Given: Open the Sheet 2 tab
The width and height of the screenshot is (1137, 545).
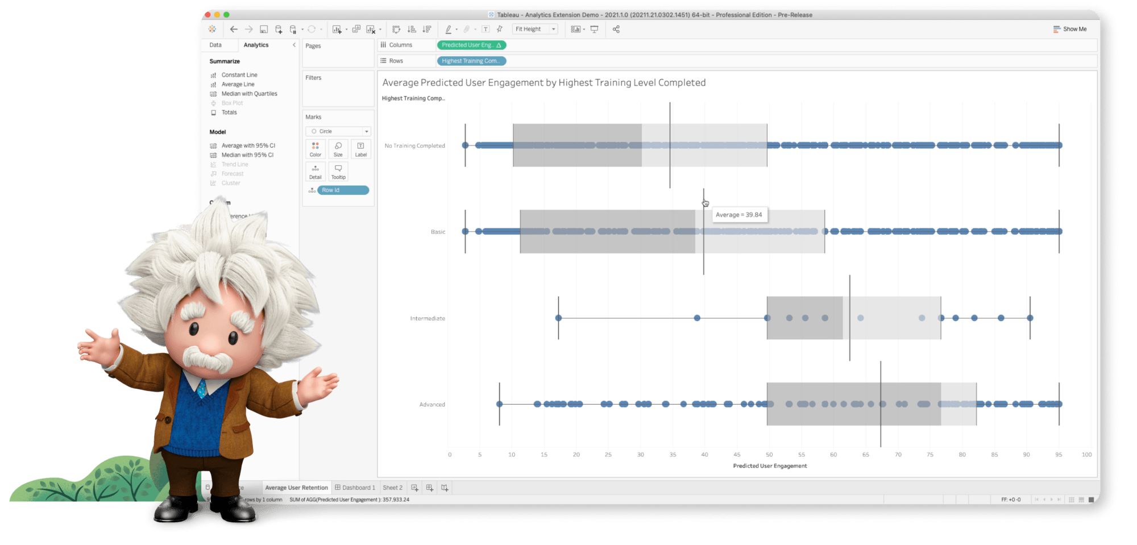Looking at the screenshot, I should pos(392,488).
